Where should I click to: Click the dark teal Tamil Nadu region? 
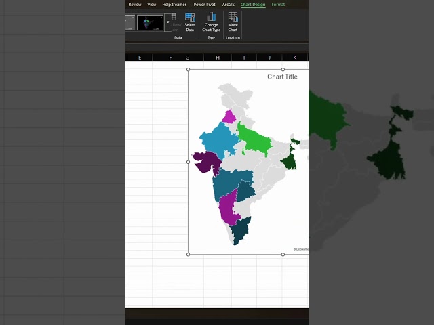point(239,231)
